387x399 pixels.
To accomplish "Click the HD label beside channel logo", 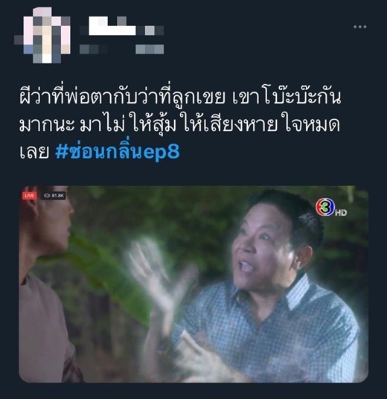I will (341, 212).
